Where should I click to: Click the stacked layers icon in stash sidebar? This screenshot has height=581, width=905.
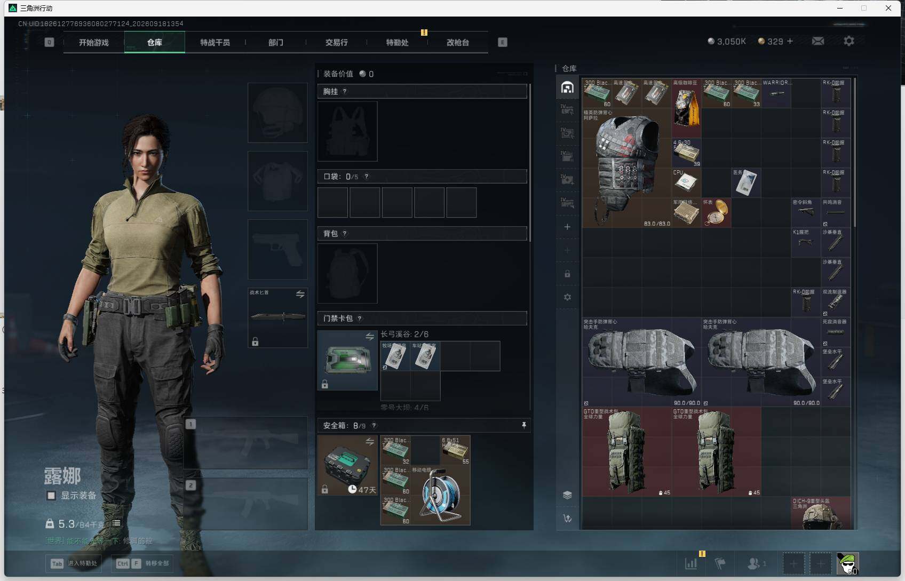pyautogui.click(x=567, y=495)
